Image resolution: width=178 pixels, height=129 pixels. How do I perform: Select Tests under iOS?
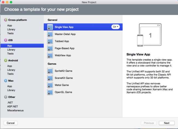coord(10,54)
